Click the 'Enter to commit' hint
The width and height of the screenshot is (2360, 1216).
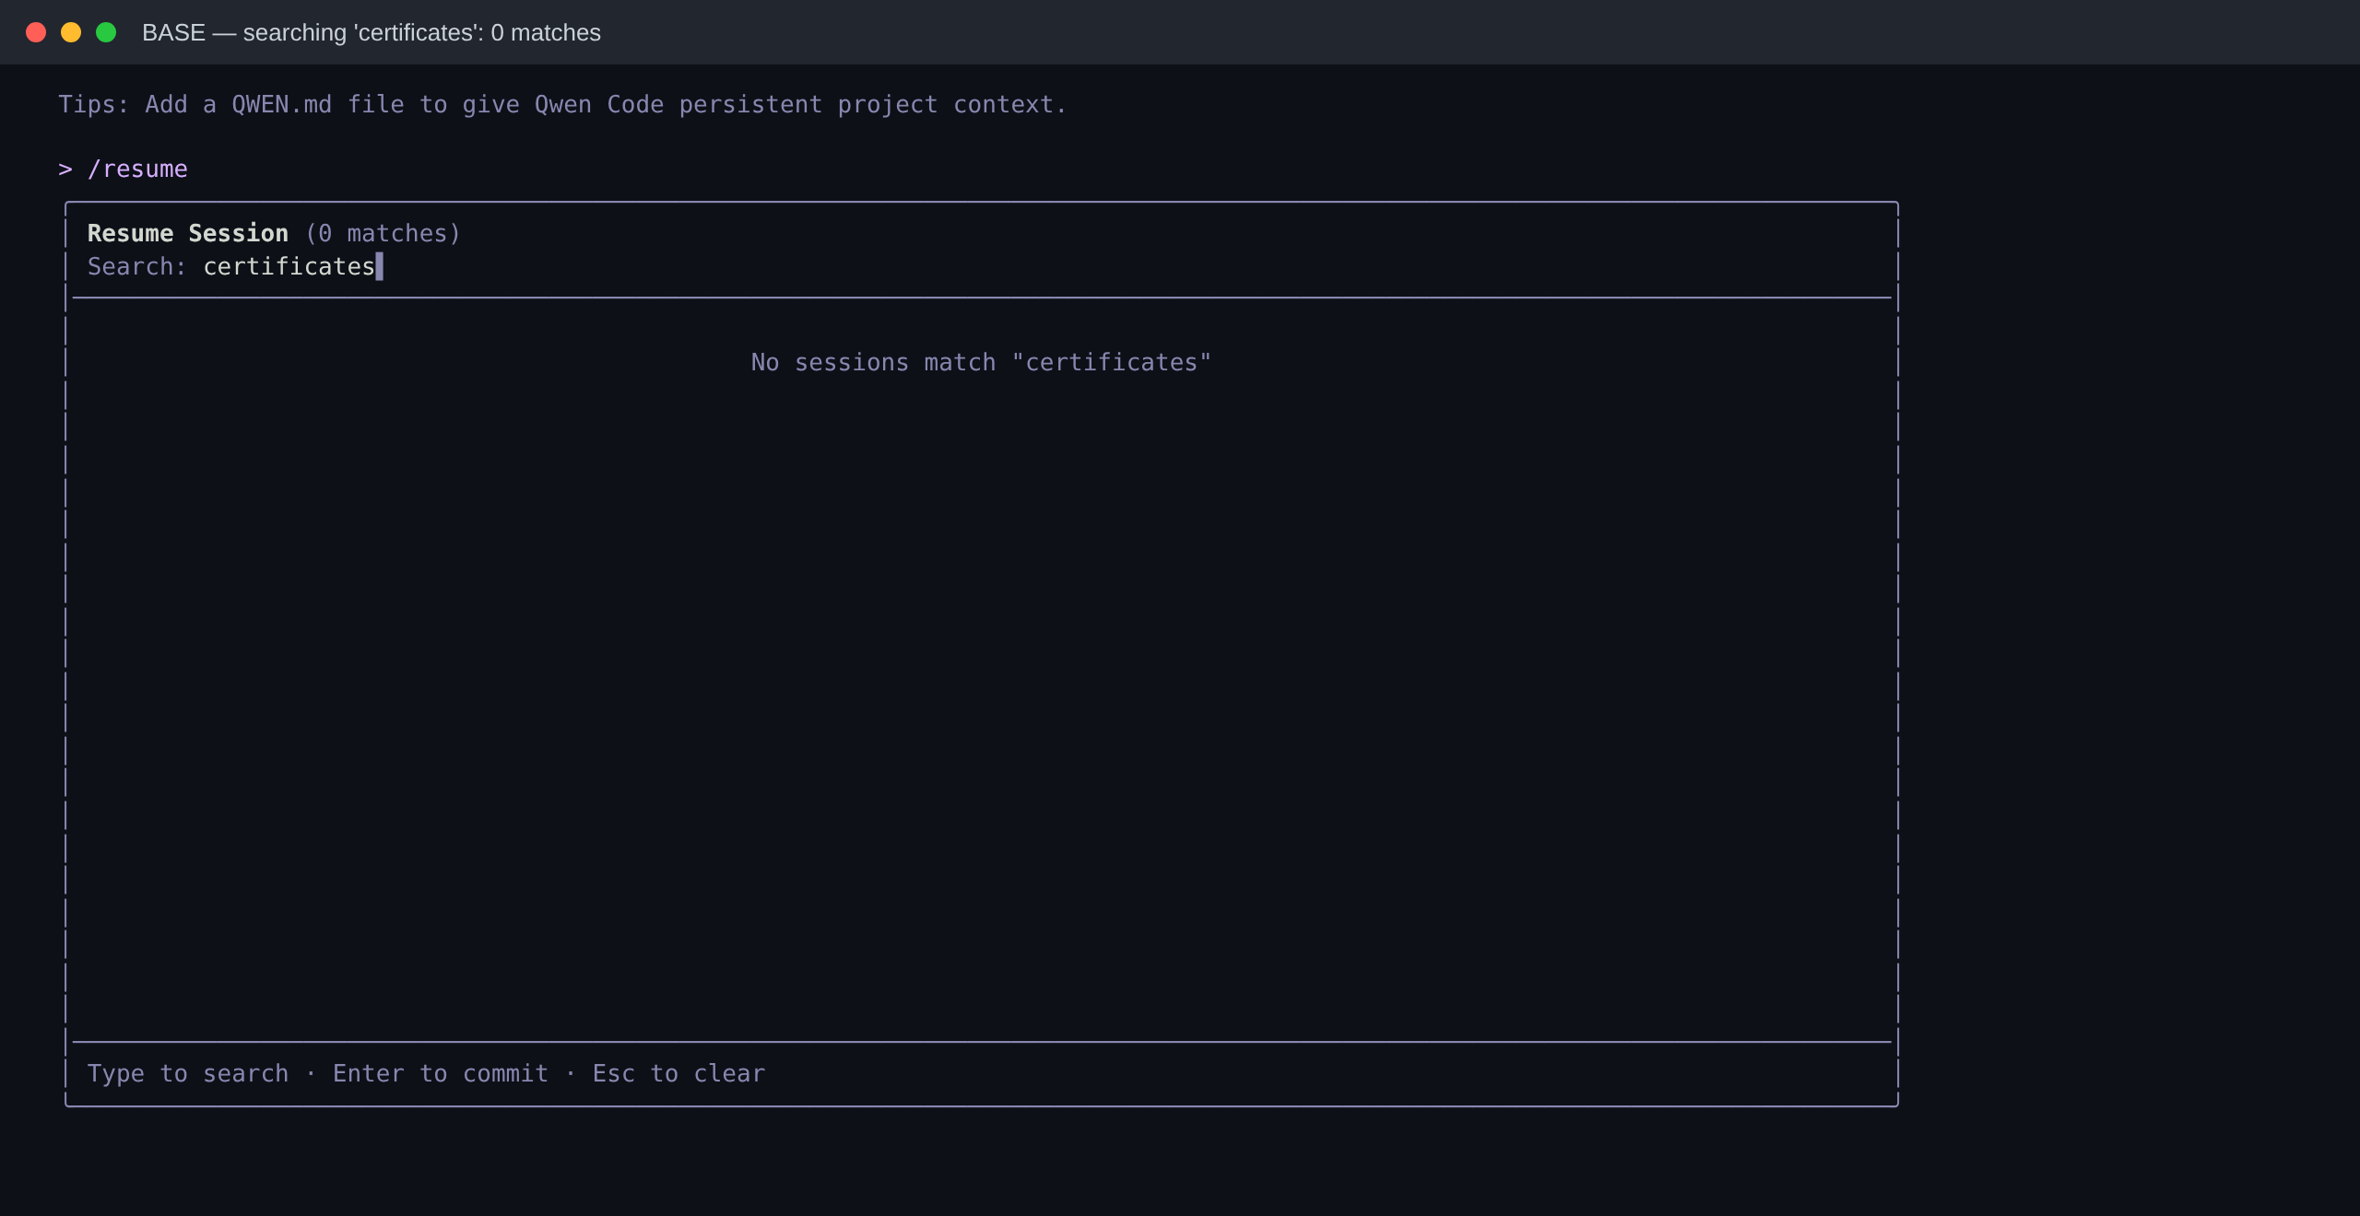441,1073
